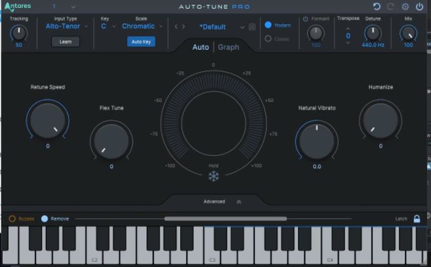
Task: Click the Detune knob
Action: pyautogui.click(x=373, y=33)
